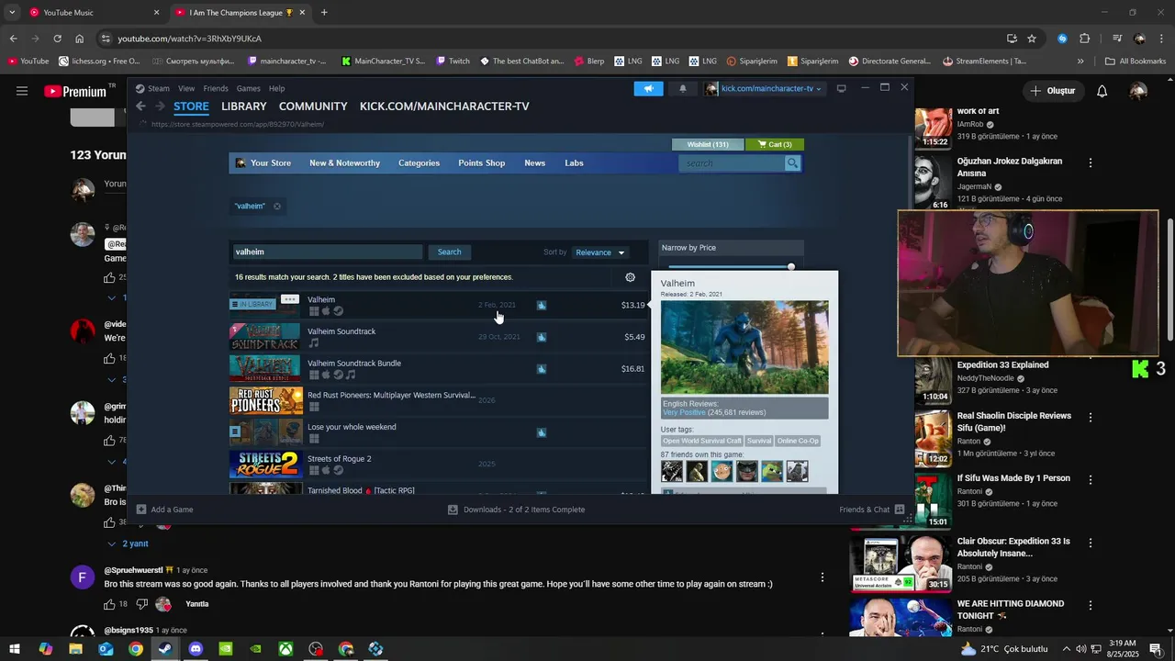Open new Chrome tab with plus
This screenshot has height=661, width=1175.
(x=324, y=13)
